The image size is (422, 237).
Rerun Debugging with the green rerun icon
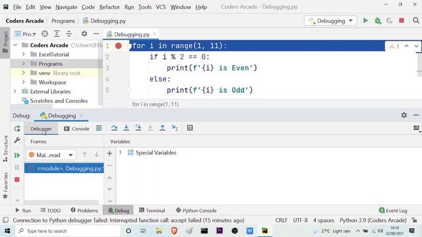[17, 128]
